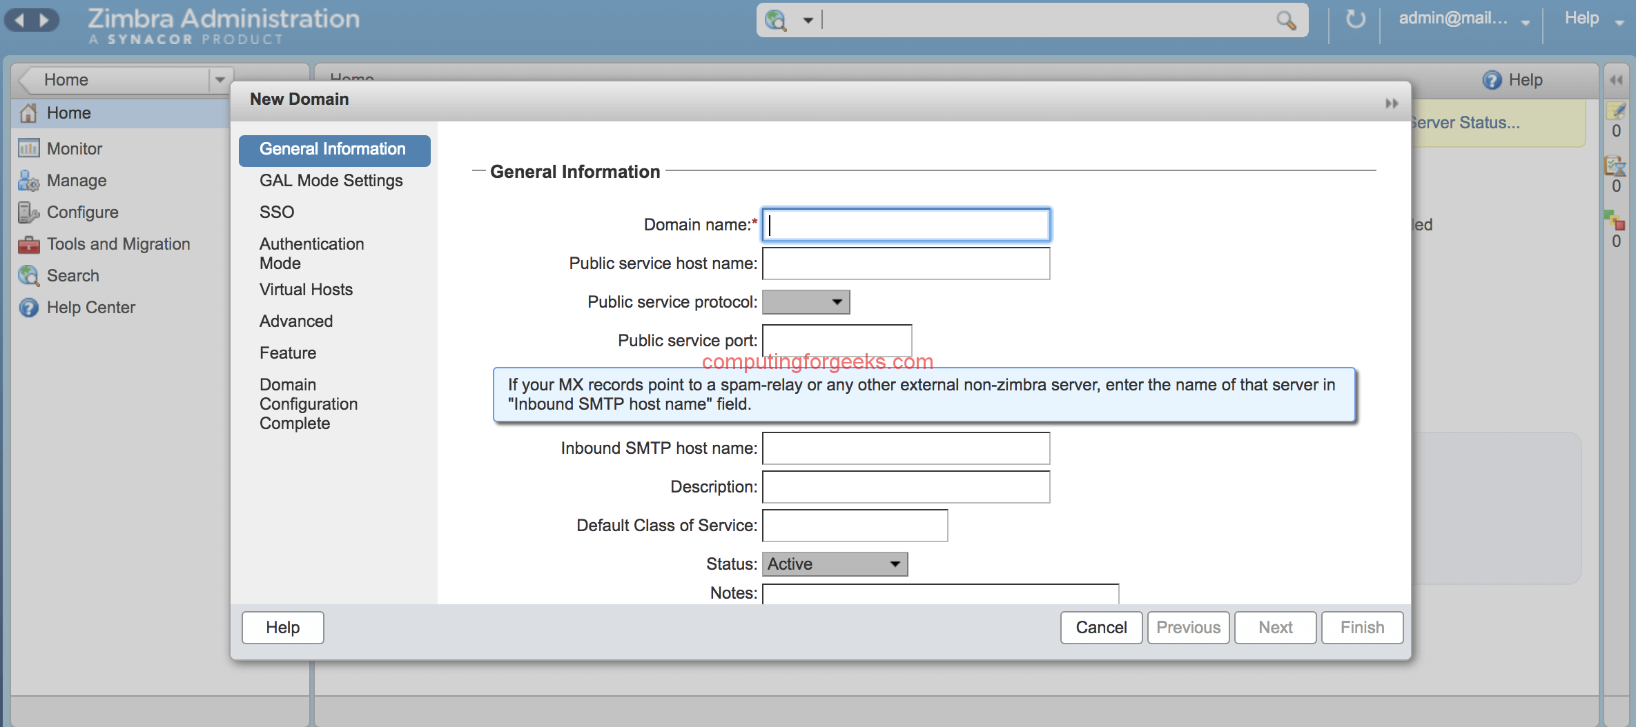The width and height of the screenshot is (1636, 727).
Task: Click the Configure icon in sidebar
Action: click(x=28, y=212)
